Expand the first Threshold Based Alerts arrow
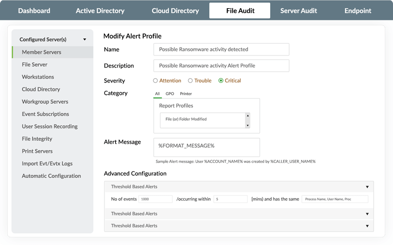 pyautogui.click(x=367, y=187)
